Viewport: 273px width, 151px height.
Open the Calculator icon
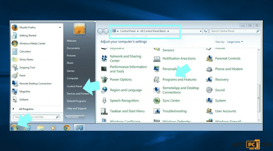coord(15,51)
